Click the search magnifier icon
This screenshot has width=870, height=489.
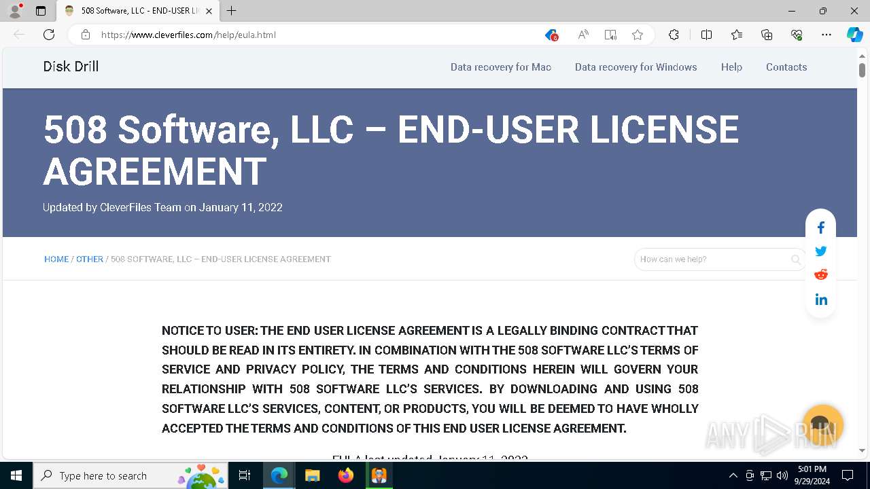[796, 259]
